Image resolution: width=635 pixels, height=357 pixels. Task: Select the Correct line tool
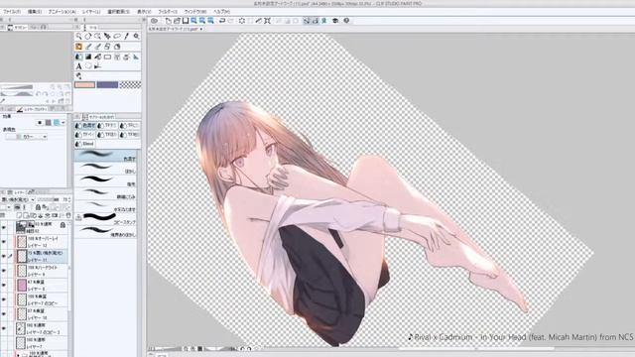[97, 66]
